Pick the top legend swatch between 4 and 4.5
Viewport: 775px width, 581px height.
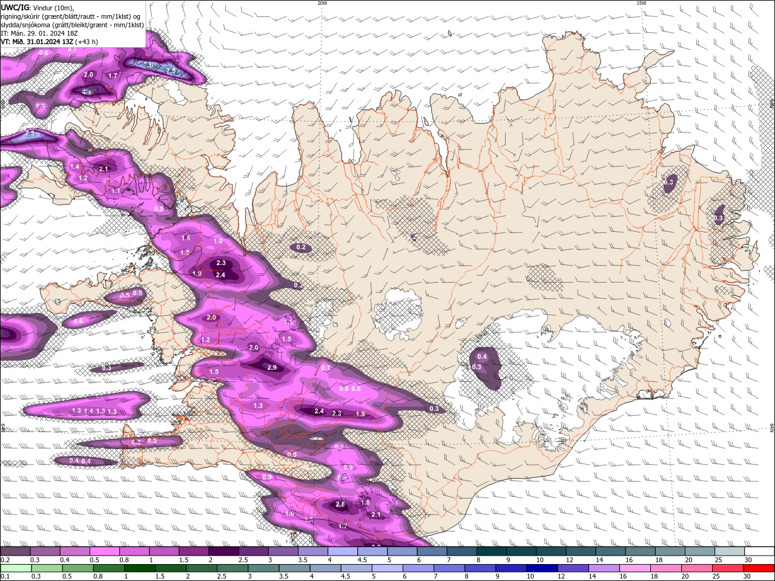click(x=342, y=551)
